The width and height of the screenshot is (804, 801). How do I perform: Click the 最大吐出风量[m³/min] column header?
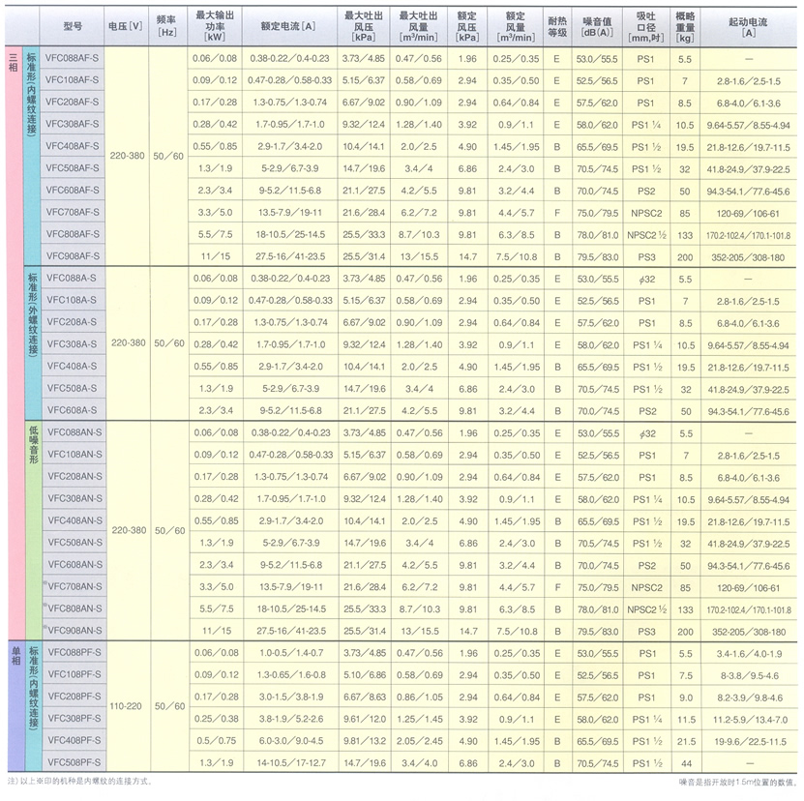418,26
